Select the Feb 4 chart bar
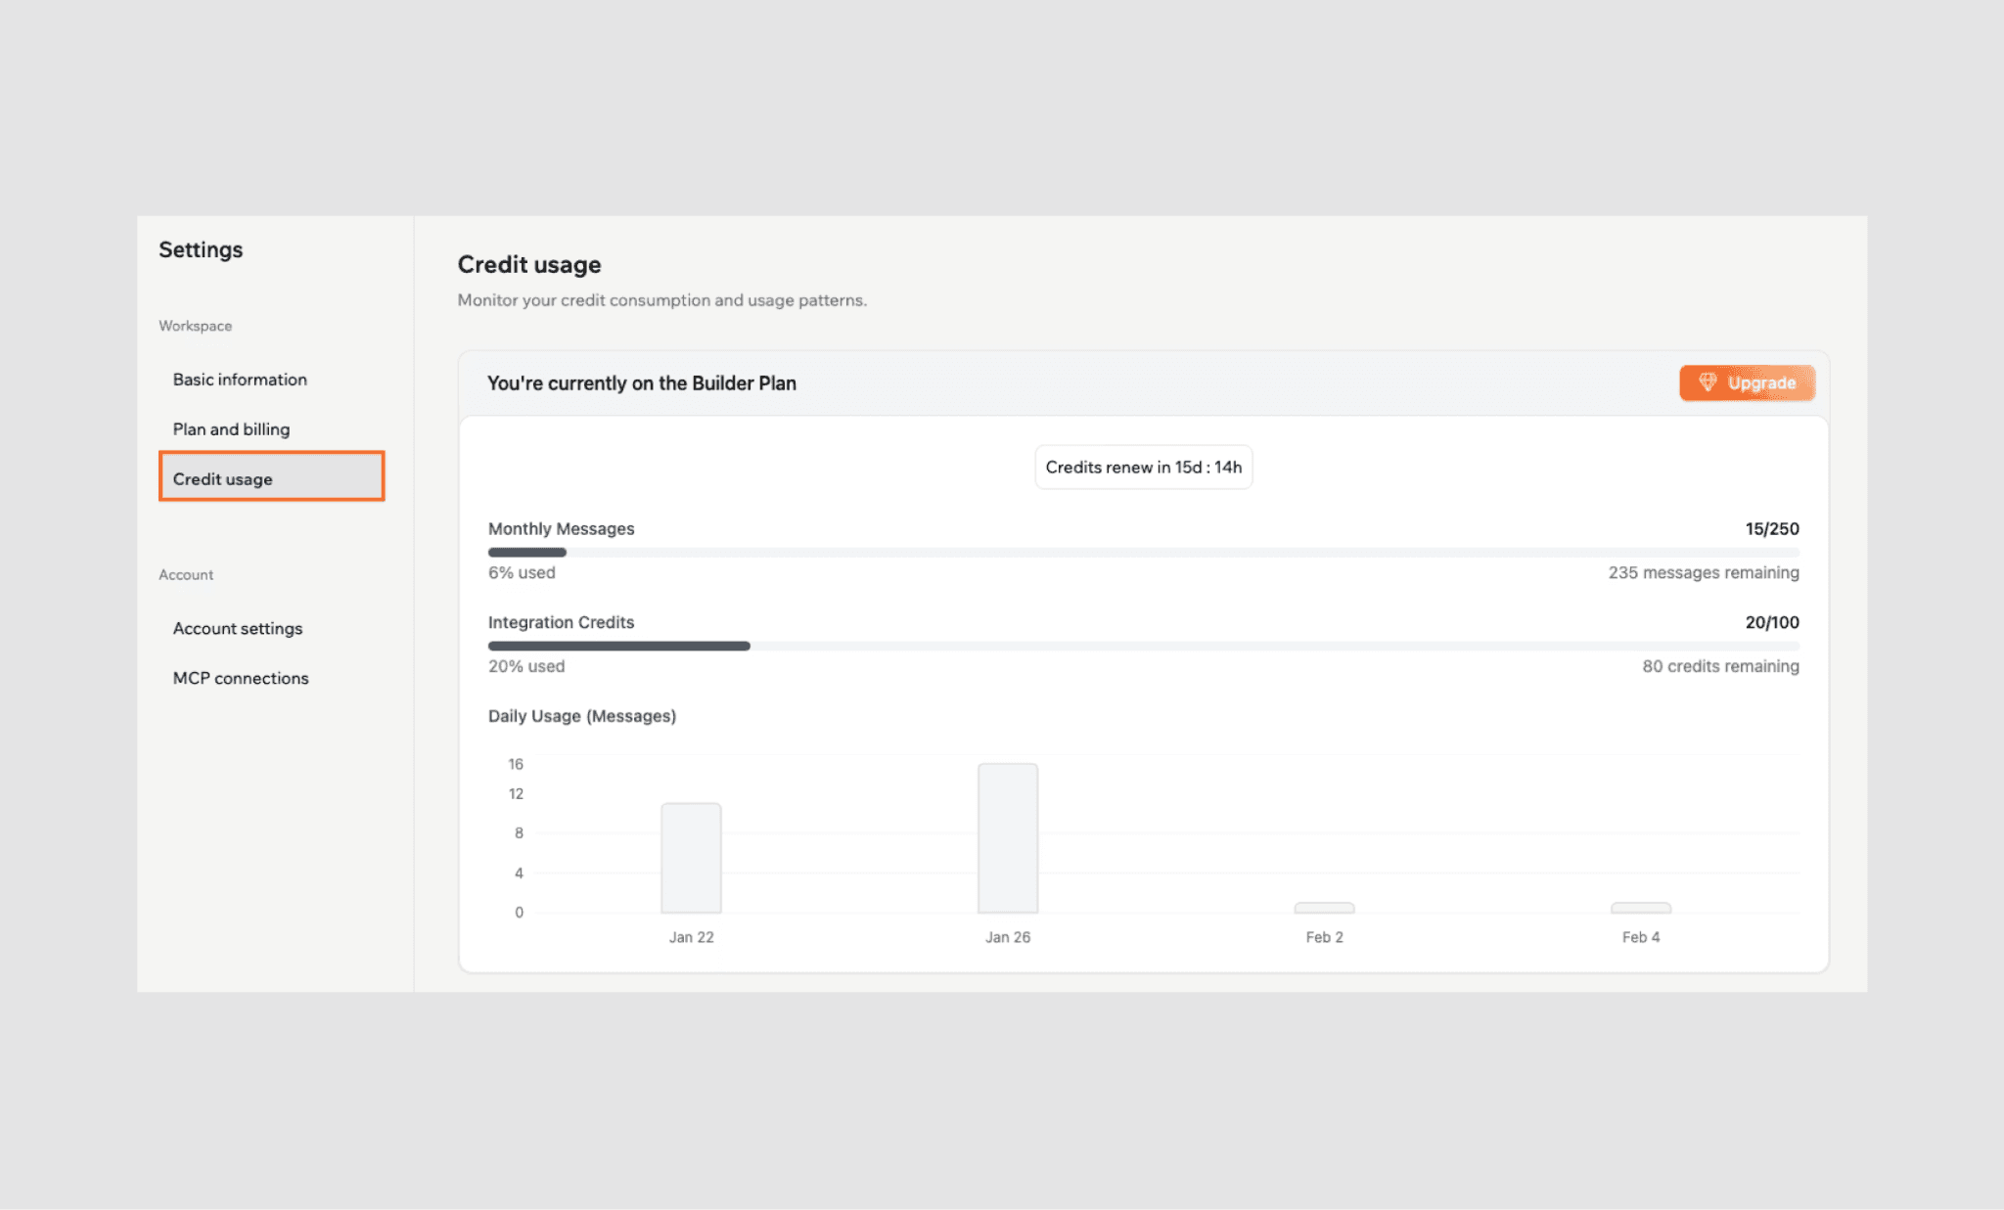This screenshot has width=2004, height=1210. 1641,908
